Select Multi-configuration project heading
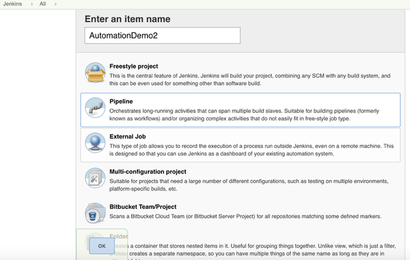This screenshot has height=260, width=410. 148,172
